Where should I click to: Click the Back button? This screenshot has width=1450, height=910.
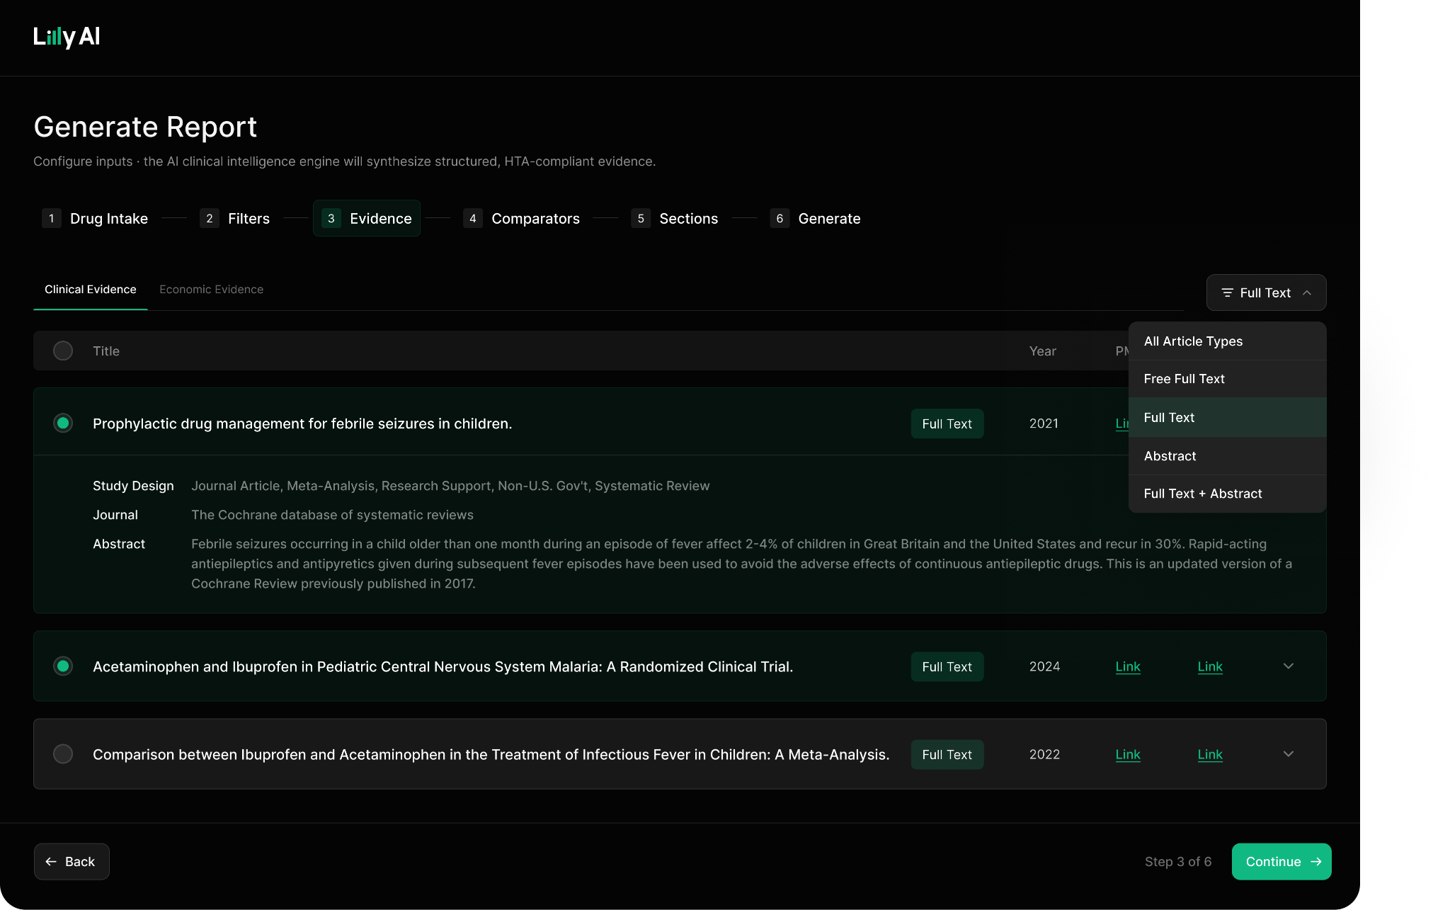72,862
